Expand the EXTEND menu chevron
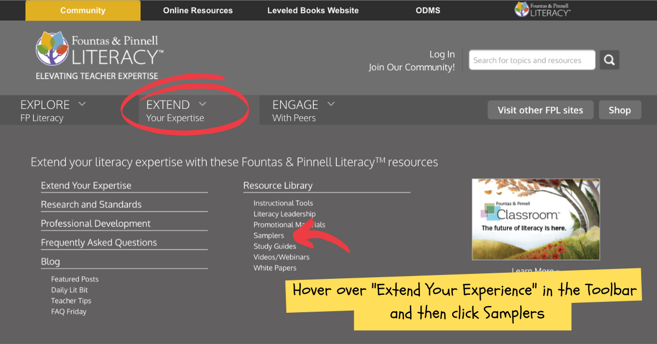 (x=203, y=103)
